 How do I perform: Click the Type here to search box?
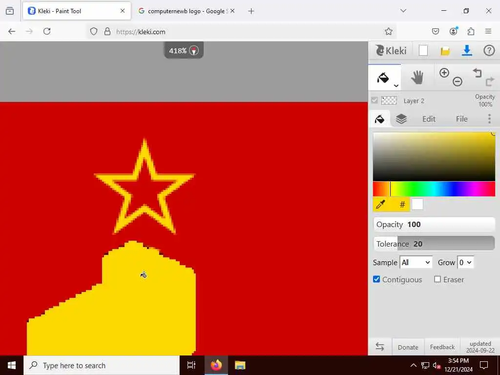click(x=102, y=365)
